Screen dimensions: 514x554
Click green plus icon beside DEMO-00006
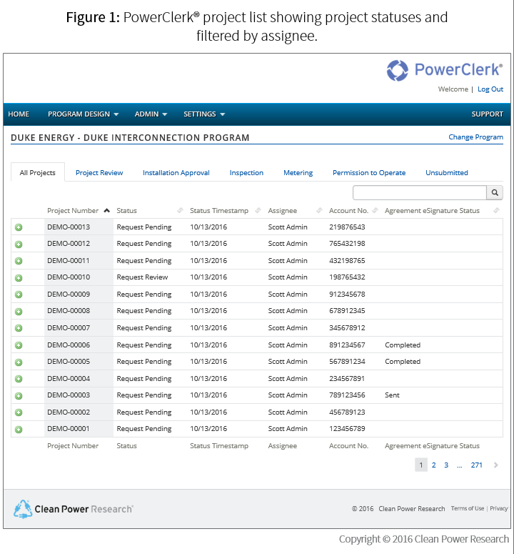tap(19, 345)
